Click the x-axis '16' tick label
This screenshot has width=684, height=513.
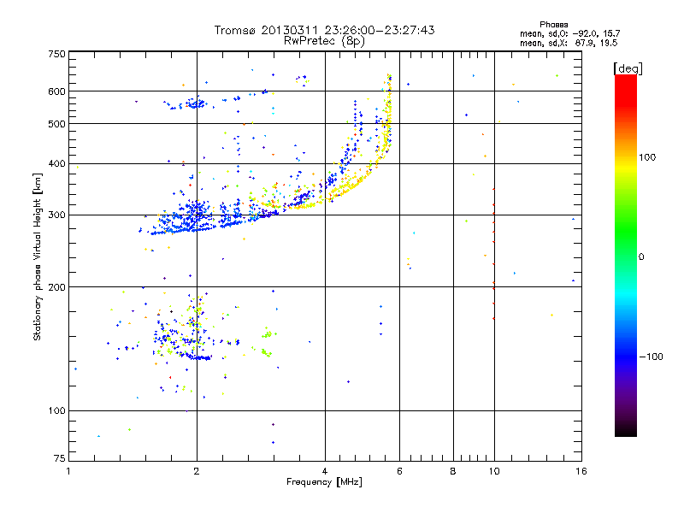pyautogui.click(x=581, y=471)
